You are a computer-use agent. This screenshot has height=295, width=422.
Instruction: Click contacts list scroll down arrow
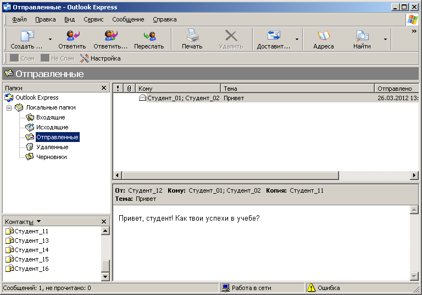[x=105, y=277]
